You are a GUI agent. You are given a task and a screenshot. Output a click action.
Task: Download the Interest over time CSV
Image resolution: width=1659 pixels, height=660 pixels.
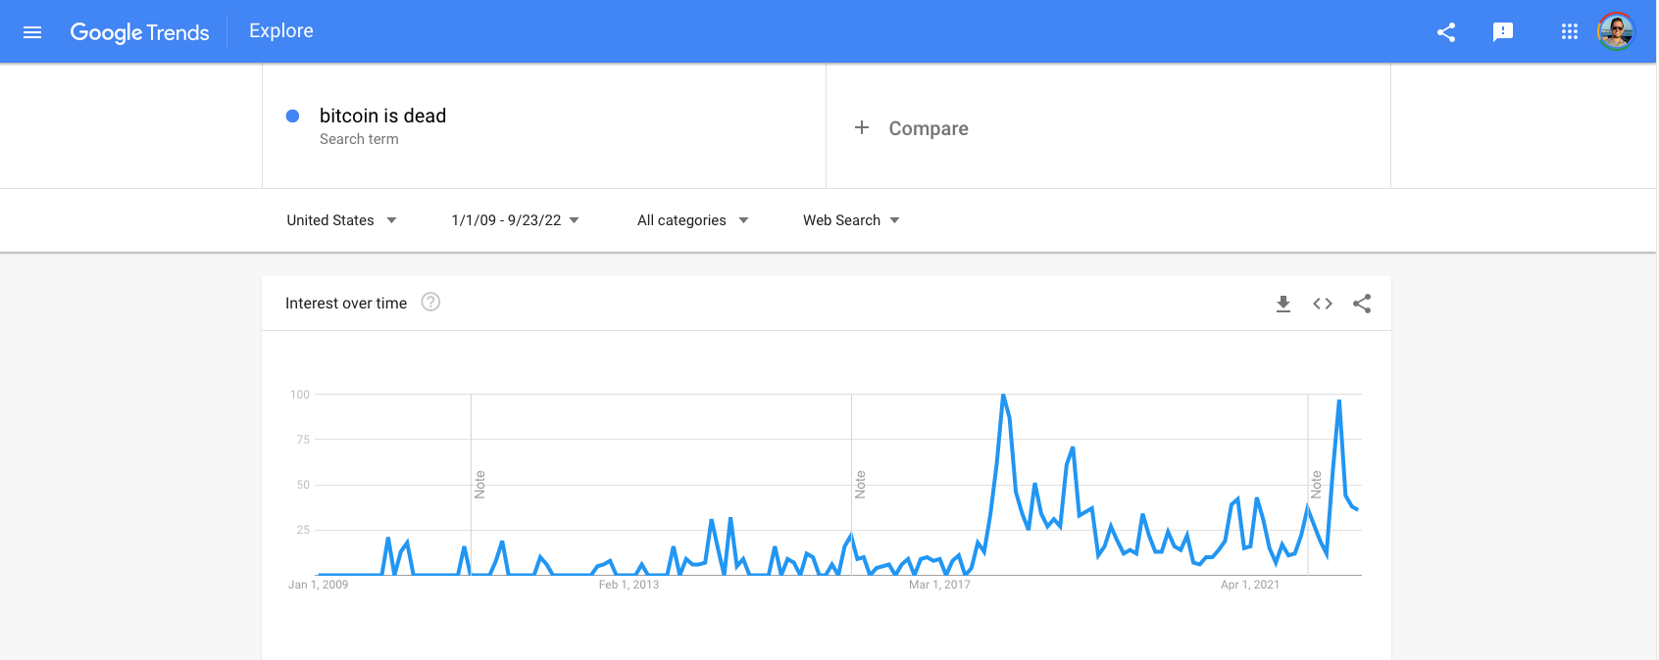point(1283,304)
